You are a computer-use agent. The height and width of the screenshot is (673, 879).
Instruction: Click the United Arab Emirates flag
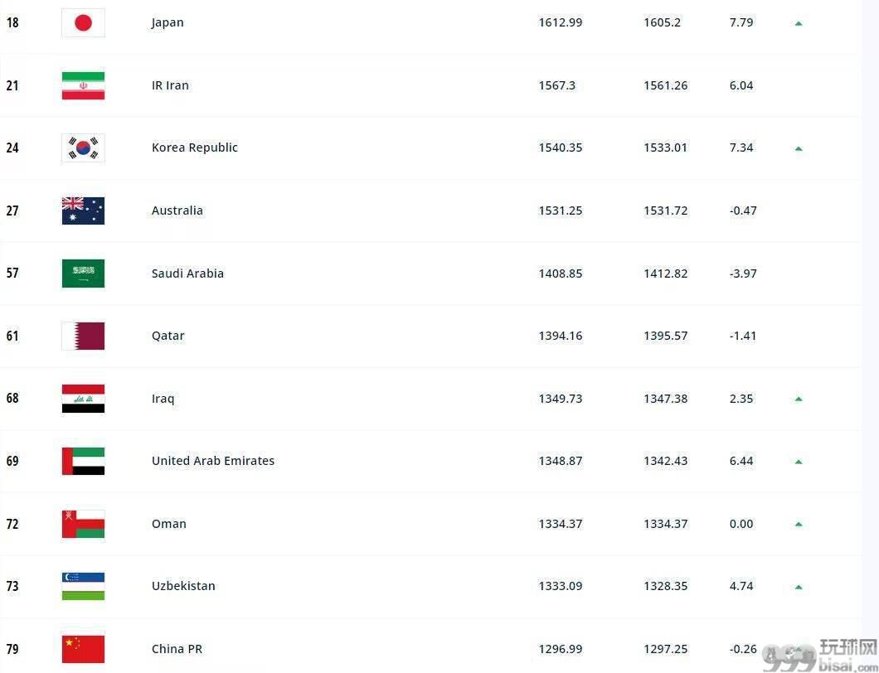[x=83, y=461]
